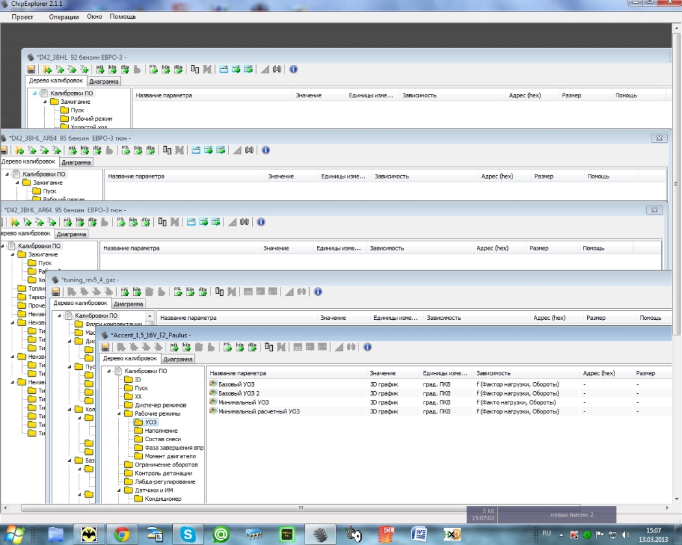Viewport: 682px width, 545px height.
Task: Click the '2' plus icon in D42_3BHL 92 бензин toolbar
Action: click(x=71, y=69)
